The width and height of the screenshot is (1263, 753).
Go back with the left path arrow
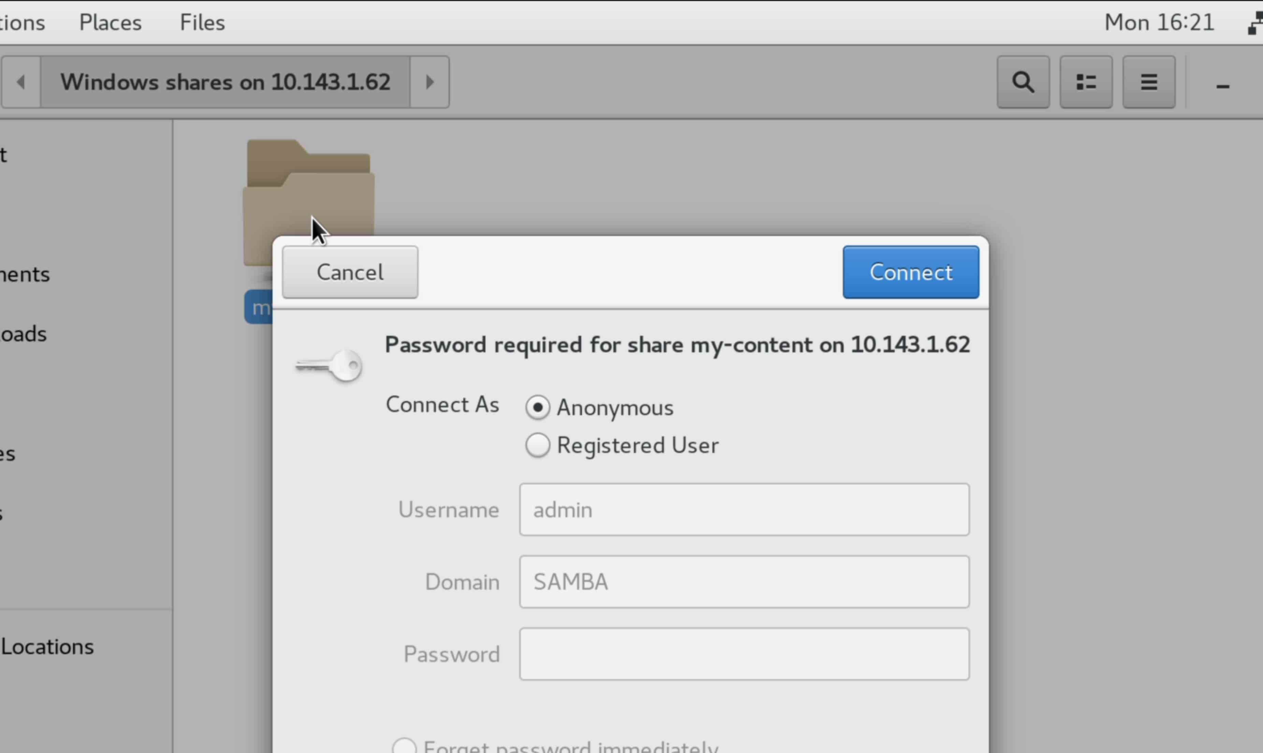click(21, 82)
